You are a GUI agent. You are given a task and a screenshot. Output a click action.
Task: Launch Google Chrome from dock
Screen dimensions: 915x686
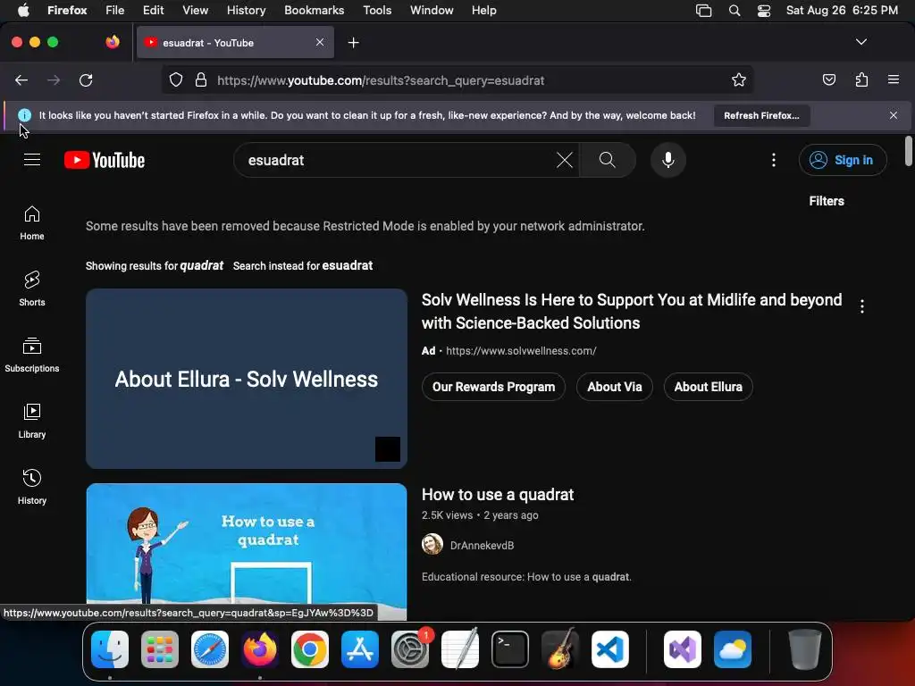pos(309,649)
